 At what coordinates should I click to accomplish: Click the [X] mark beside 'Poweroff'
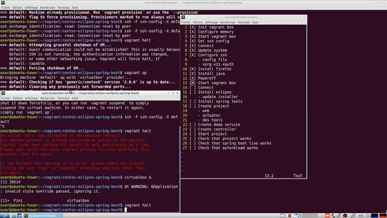[x=192, y=78]
